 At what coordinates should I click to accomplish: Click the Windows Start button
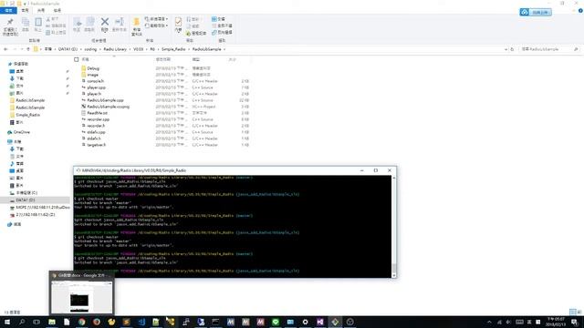click(7, 322)
